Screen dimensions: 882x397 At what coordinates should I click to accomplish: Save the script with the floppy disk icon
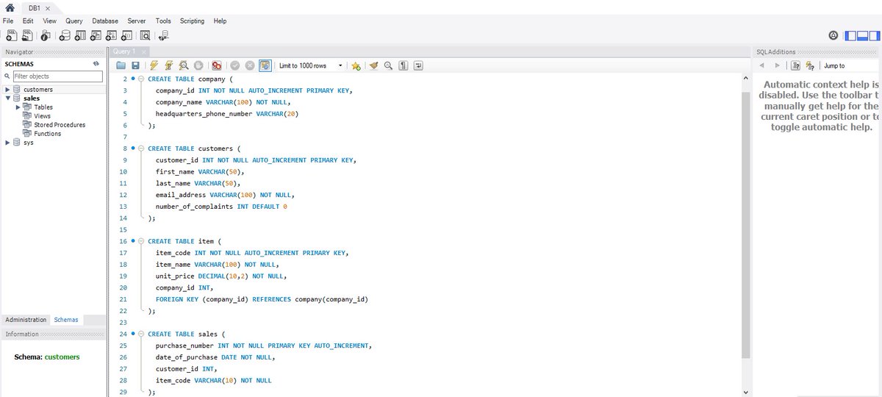pyautogui.click(x=135, y=65)
